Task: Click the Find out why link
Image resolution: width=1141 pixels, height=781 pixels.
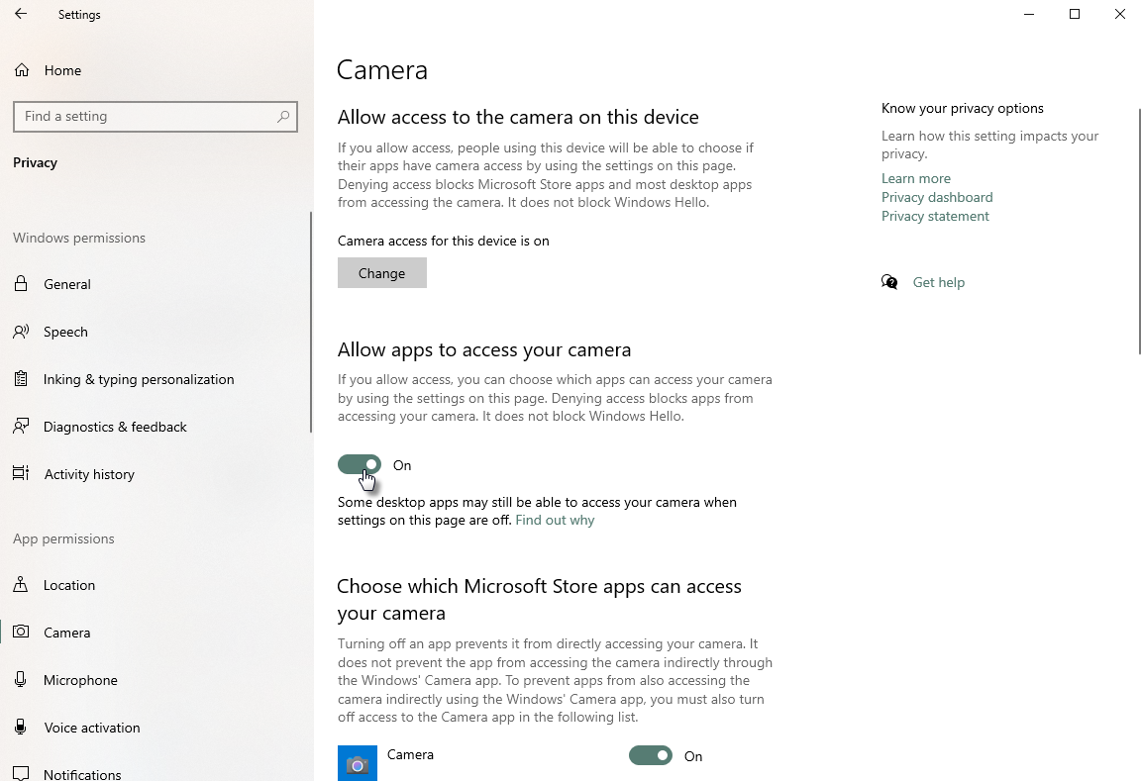Action: 555,520
